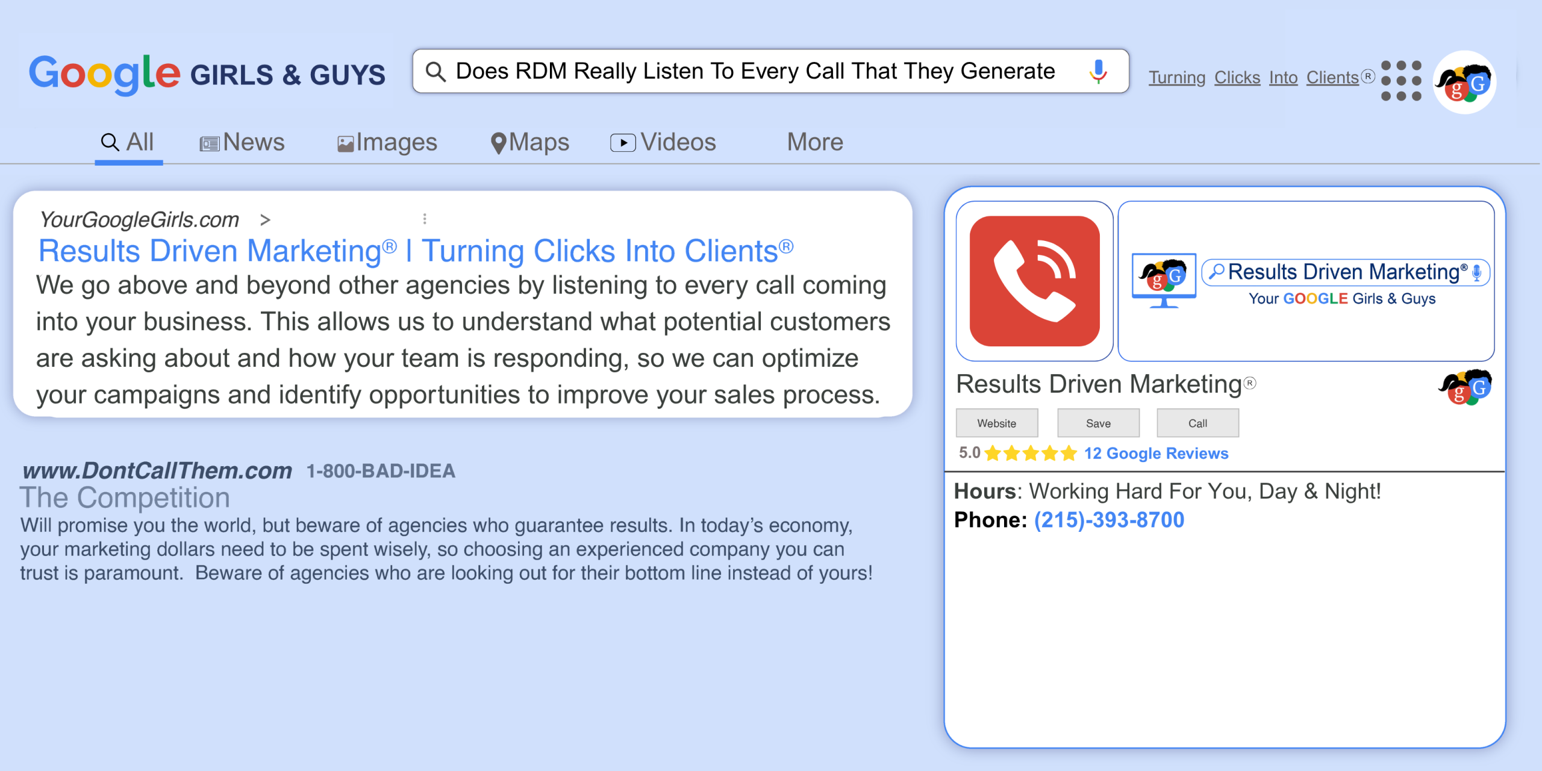Click the Results Driven Marketing panel heading
Viewport: 1542px width, 771px height.
[1106, 384]
